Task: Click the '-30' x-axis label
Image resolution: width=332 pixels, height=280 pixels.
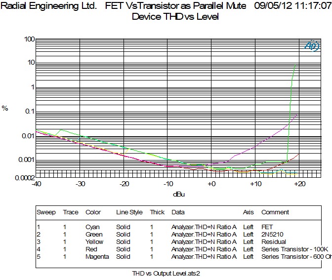Action: pos(81,184)
